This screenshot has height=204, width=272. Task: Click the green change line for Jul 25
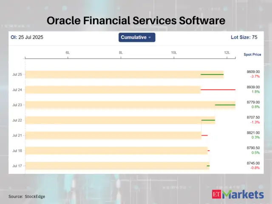pyautogui.click(x=212, y=74)
